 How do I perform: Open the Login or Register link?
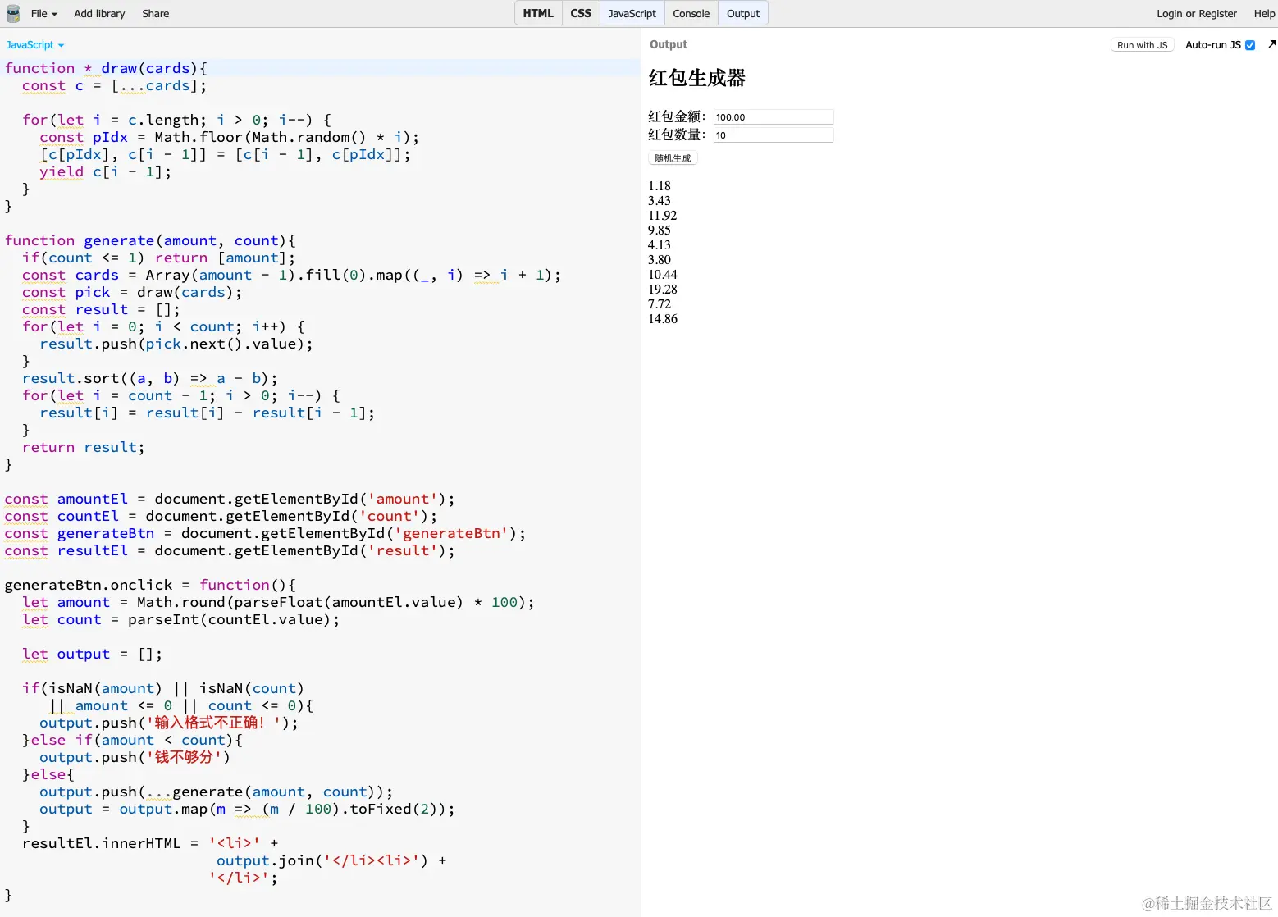(x=1197, y=13)
